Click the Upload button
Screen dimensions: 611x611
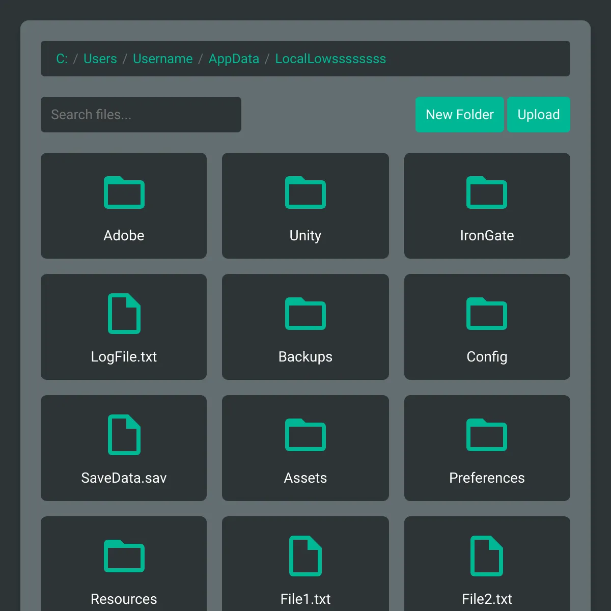[539, 115]
